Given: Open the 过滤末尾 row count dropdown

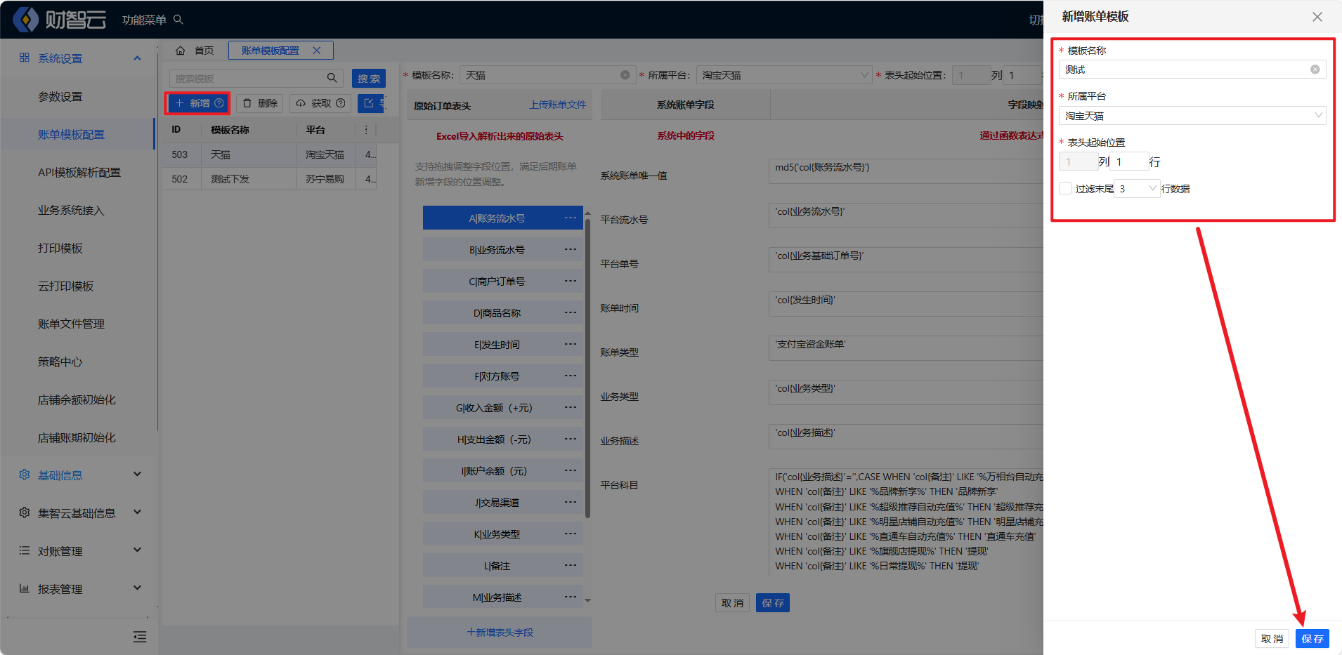Looking at the screenshot, I should pyautogui.click(x=1136, y=188).
